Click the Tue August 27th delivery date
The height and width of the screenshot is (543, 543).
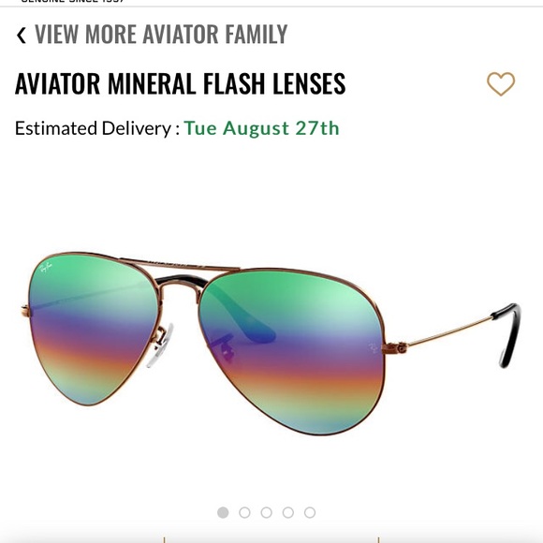click(x=261, y=128)
